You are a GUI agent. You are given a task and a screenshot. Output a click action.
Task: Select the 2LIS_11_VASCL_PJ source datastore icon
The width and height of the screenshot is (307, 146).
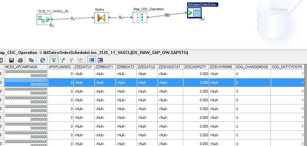(x=44, y=19)
